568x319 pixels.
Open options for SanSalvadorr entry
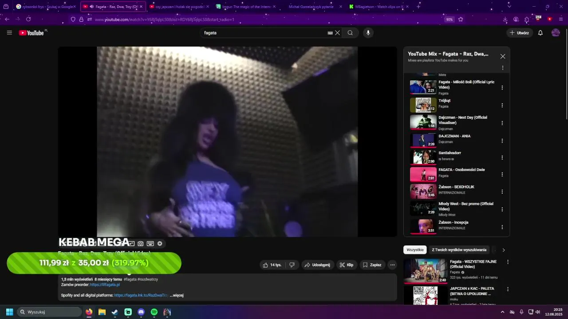pos(502,158)
